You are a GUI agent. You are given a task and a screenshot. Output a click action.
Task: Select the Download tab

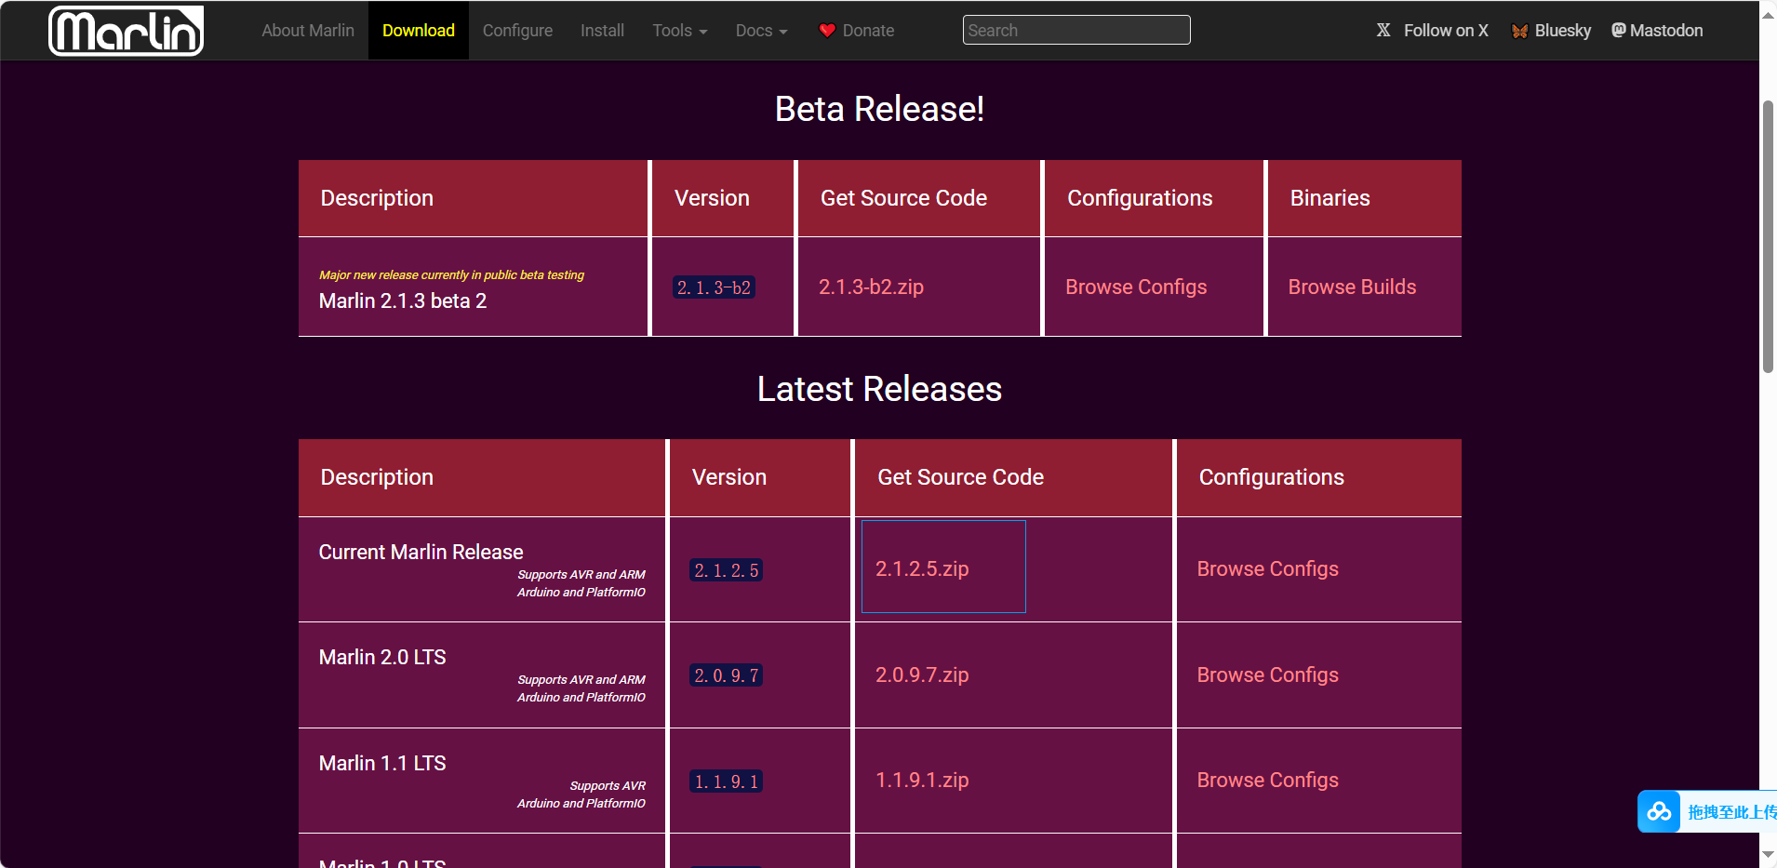[419, 31]
